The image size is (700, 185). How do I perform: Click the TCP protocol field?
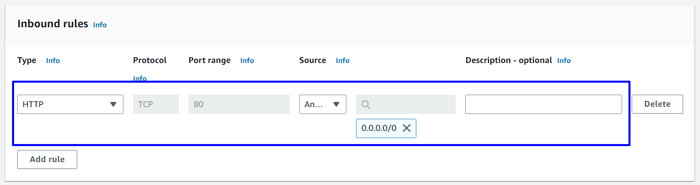156,104
